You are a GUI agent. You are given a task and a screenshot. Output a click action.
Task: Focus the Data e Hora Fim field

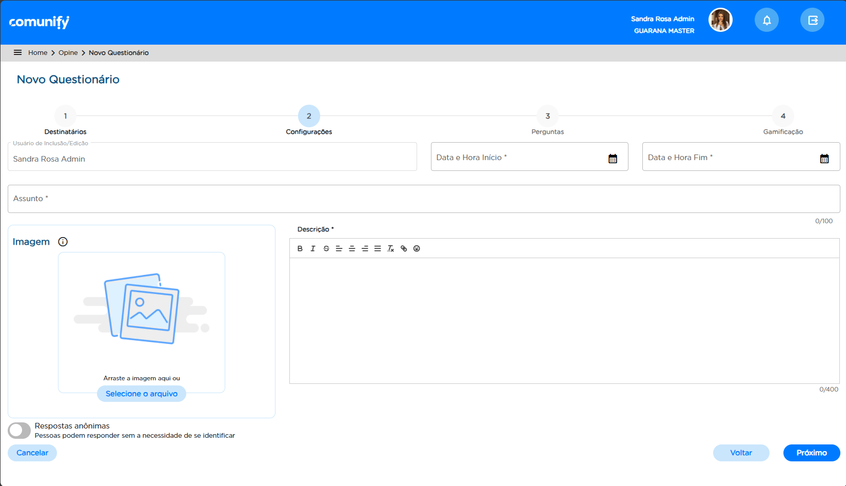tap(741, 157)
